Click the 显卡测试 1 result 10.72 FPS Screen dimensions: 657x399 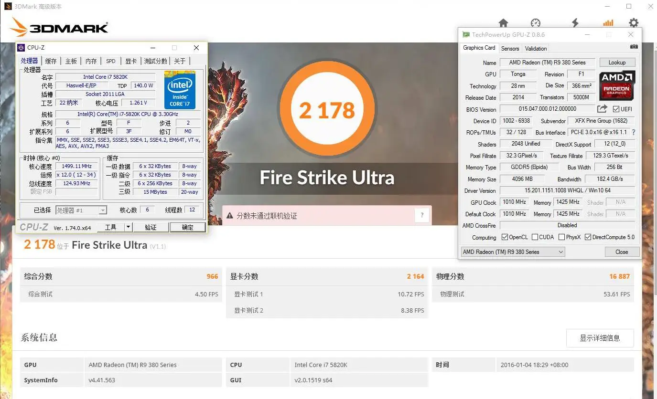411,294
